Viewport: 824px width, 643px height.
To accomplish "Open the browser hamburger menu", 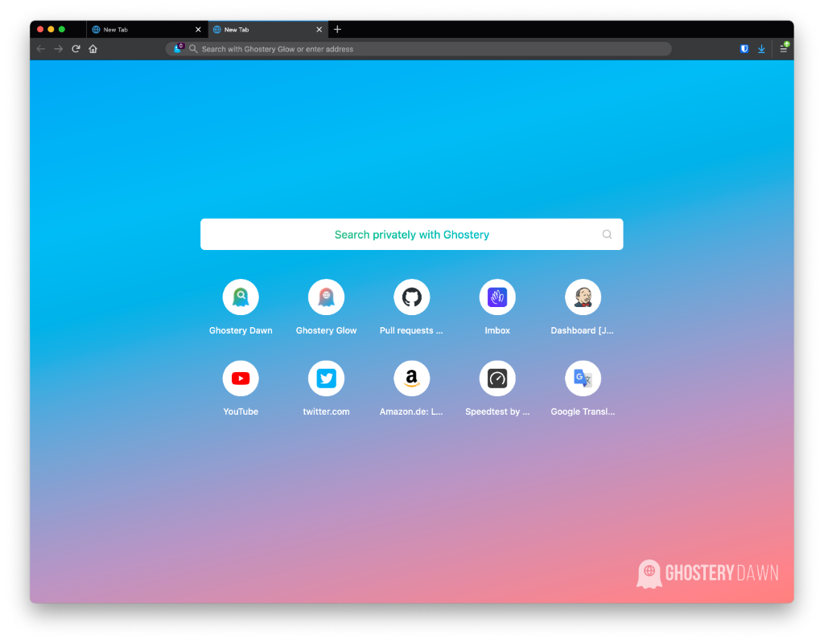I will pos(784,48).
